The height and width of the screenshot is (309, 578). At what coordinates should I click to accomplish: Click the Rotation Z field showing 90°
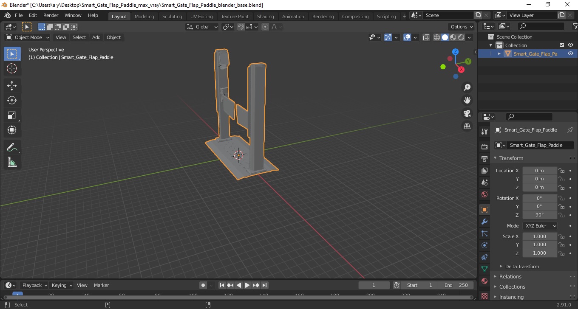pos(539,215)
